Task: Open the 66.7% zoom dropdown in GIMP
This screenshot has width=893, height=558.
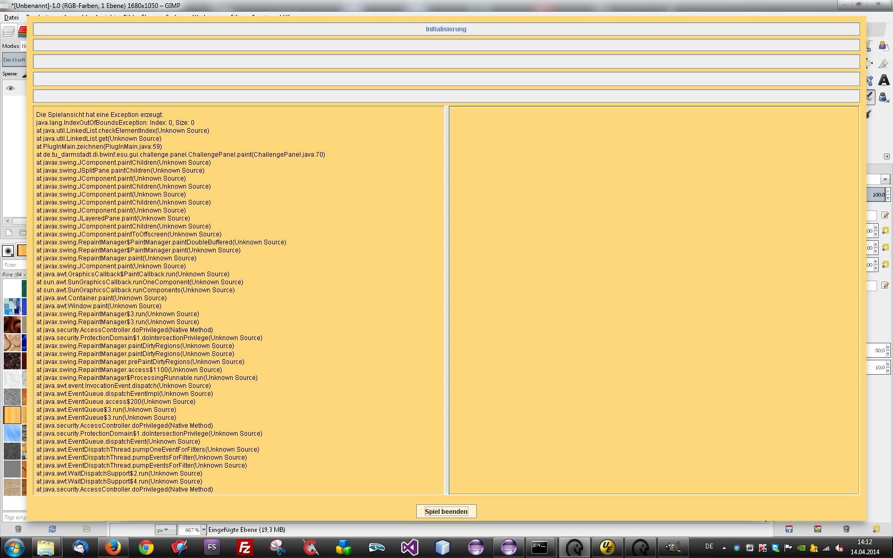Action: tap(203, 530)
